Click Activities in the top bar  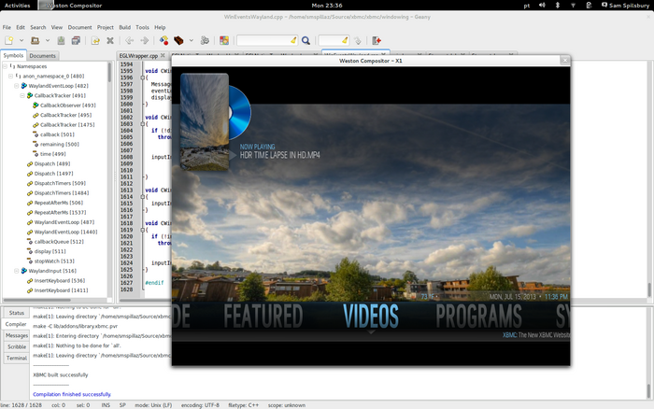click(x=17, y=6)
